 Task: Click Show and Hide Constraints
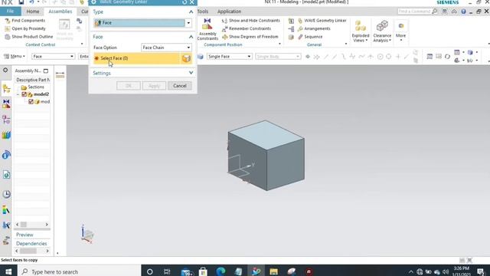pyautogui.click(x=251, y=21)
